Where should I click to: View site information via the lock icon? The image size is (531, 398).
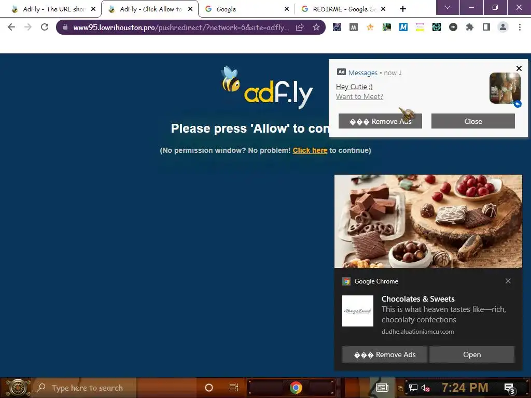point(65,27)
